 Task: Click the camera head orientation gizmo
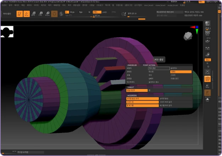coord(188,36)
